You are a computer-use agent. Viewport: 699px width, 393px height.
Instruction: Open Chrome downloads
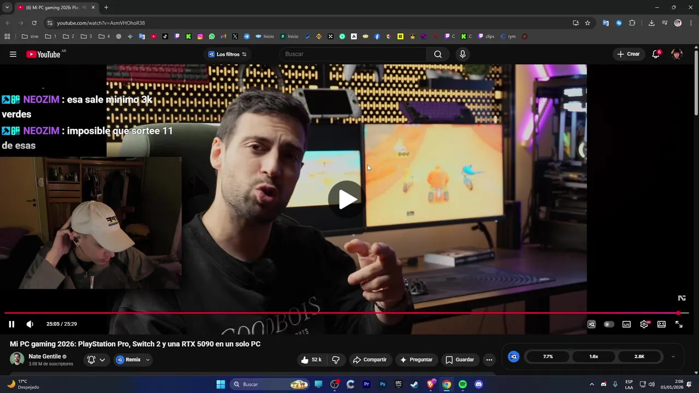651,23
